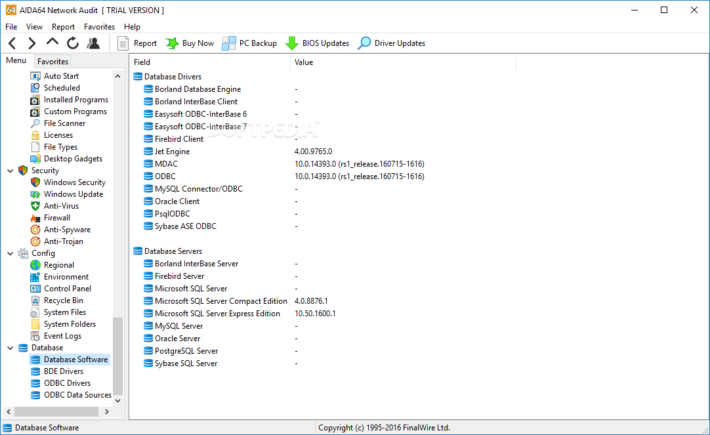Viewport: 710px width, 435px height.
Task: Open the Favorites menu in the menu bar
Action: click(99, 27)
